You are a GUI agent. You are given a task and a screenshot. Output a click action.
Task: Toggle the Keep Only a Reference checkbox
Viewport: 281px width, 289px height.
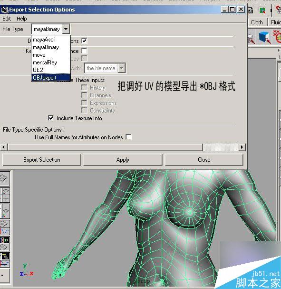(x=84, y=51)
